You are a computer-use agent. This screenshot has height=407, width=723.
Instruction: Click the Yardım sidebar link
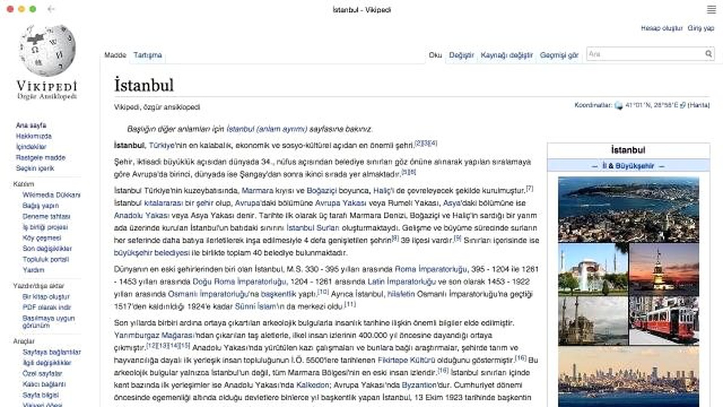[x=33, y=270]
